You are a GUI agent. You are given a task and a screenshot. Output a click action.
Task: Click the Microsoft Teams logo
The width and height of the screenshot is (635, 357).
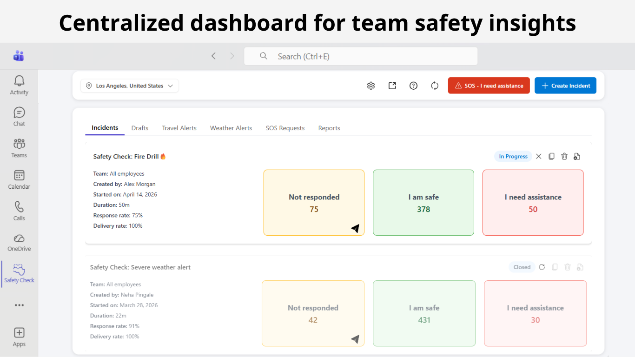[x=19, y=56]
